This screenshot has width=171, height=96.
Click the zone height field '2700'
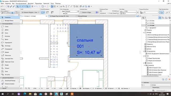(x=130, y=11)
